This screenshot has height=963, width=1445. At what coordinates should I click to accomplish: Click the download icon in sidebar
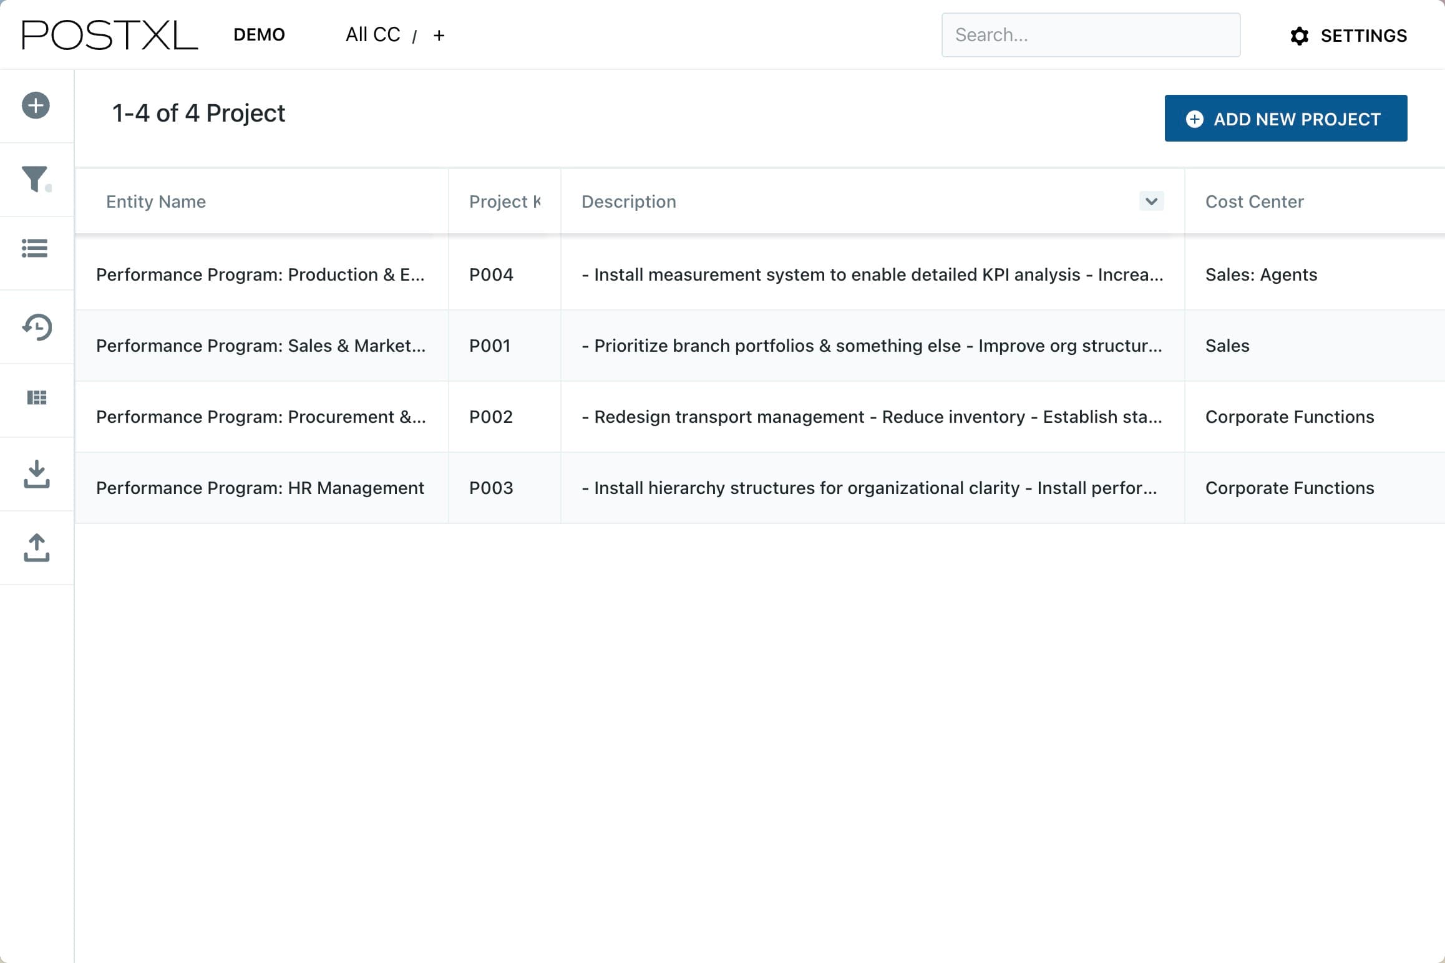[x=37, y=474]
